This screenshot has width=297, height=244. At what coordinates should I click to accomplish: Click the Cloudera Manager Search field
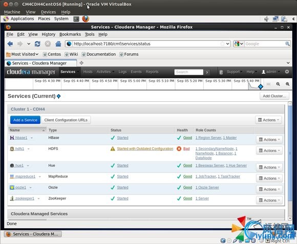[x=188, y=72]
